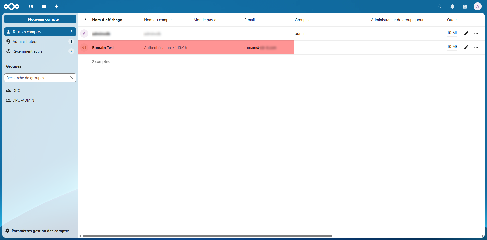The image size is (487, 240).
Task: Clear the group search field
Action: [72, 78]
